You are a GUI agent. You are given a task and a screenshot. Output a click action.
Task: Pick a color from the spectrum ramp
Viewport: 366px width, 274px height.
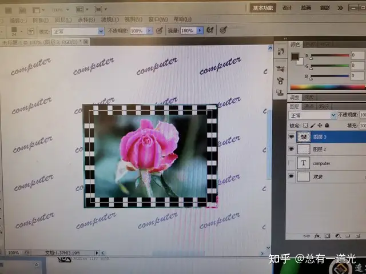pyautogui.click(x=328, y=87)
